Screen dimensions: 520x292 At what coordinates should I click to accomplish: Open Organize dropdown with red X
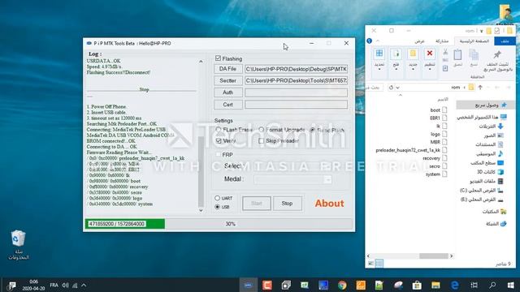click(x=430, y=59)
